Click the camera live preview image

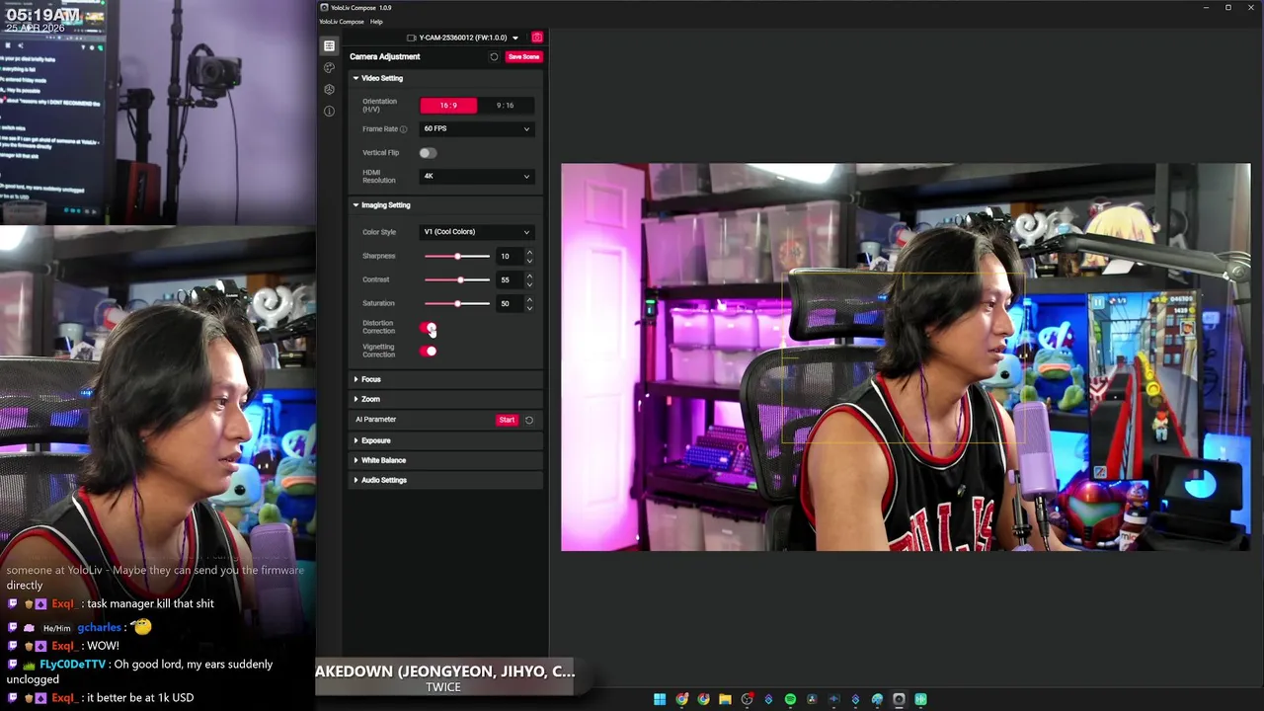(906, 356)
